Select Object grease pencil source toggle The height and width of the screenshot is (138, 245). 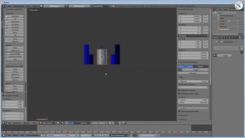(201, 66)
